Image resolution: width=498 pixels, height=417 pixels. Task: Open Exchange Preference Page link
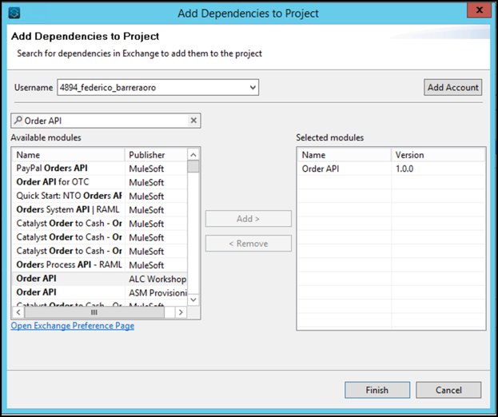73,326
